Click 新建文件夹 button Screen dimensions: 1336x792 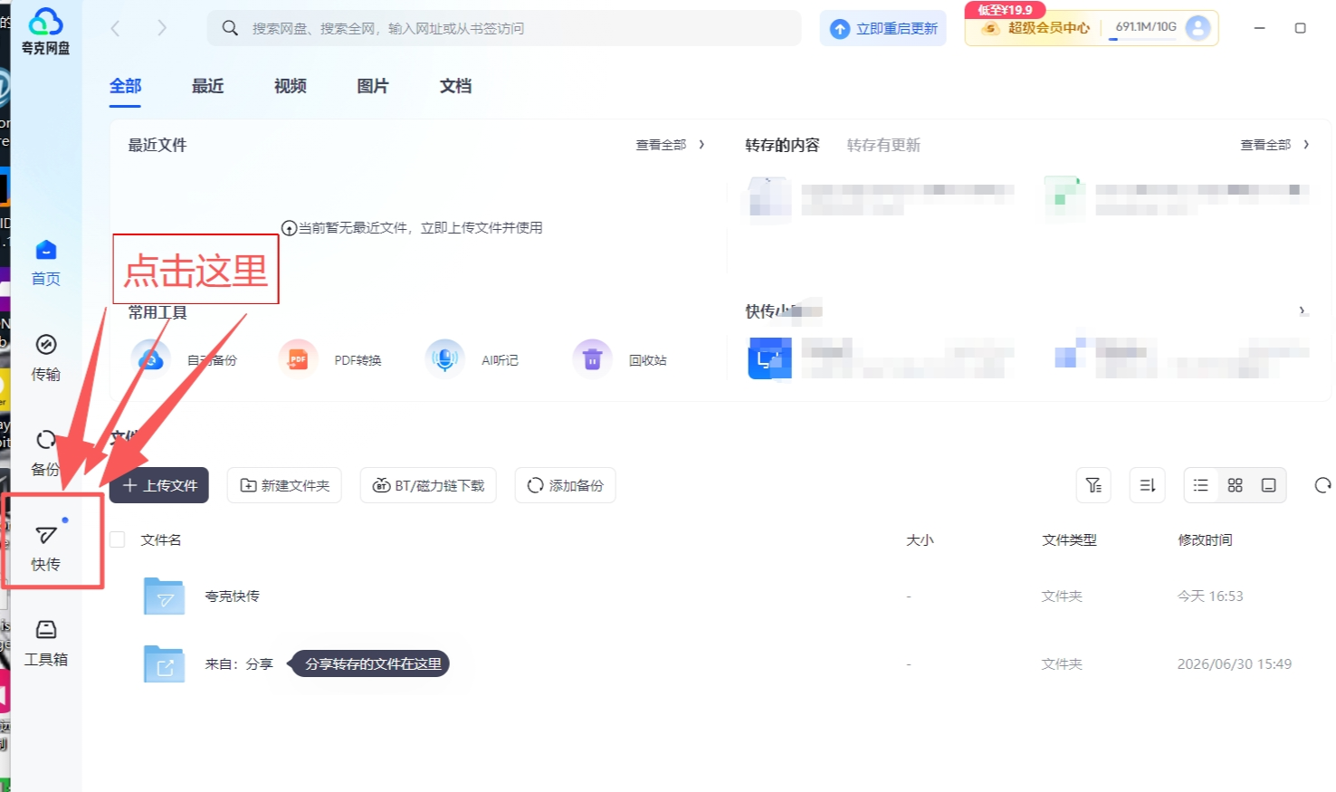click(284, 485)
